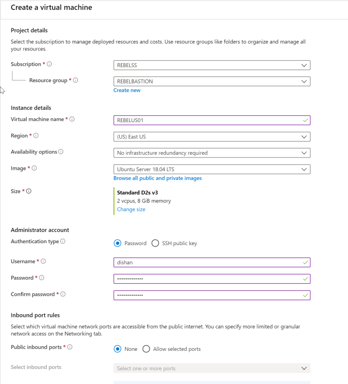This screenshot has height=384, width=348.
Task: Click the Public inbound ports info icon
Action: point(70,347)
